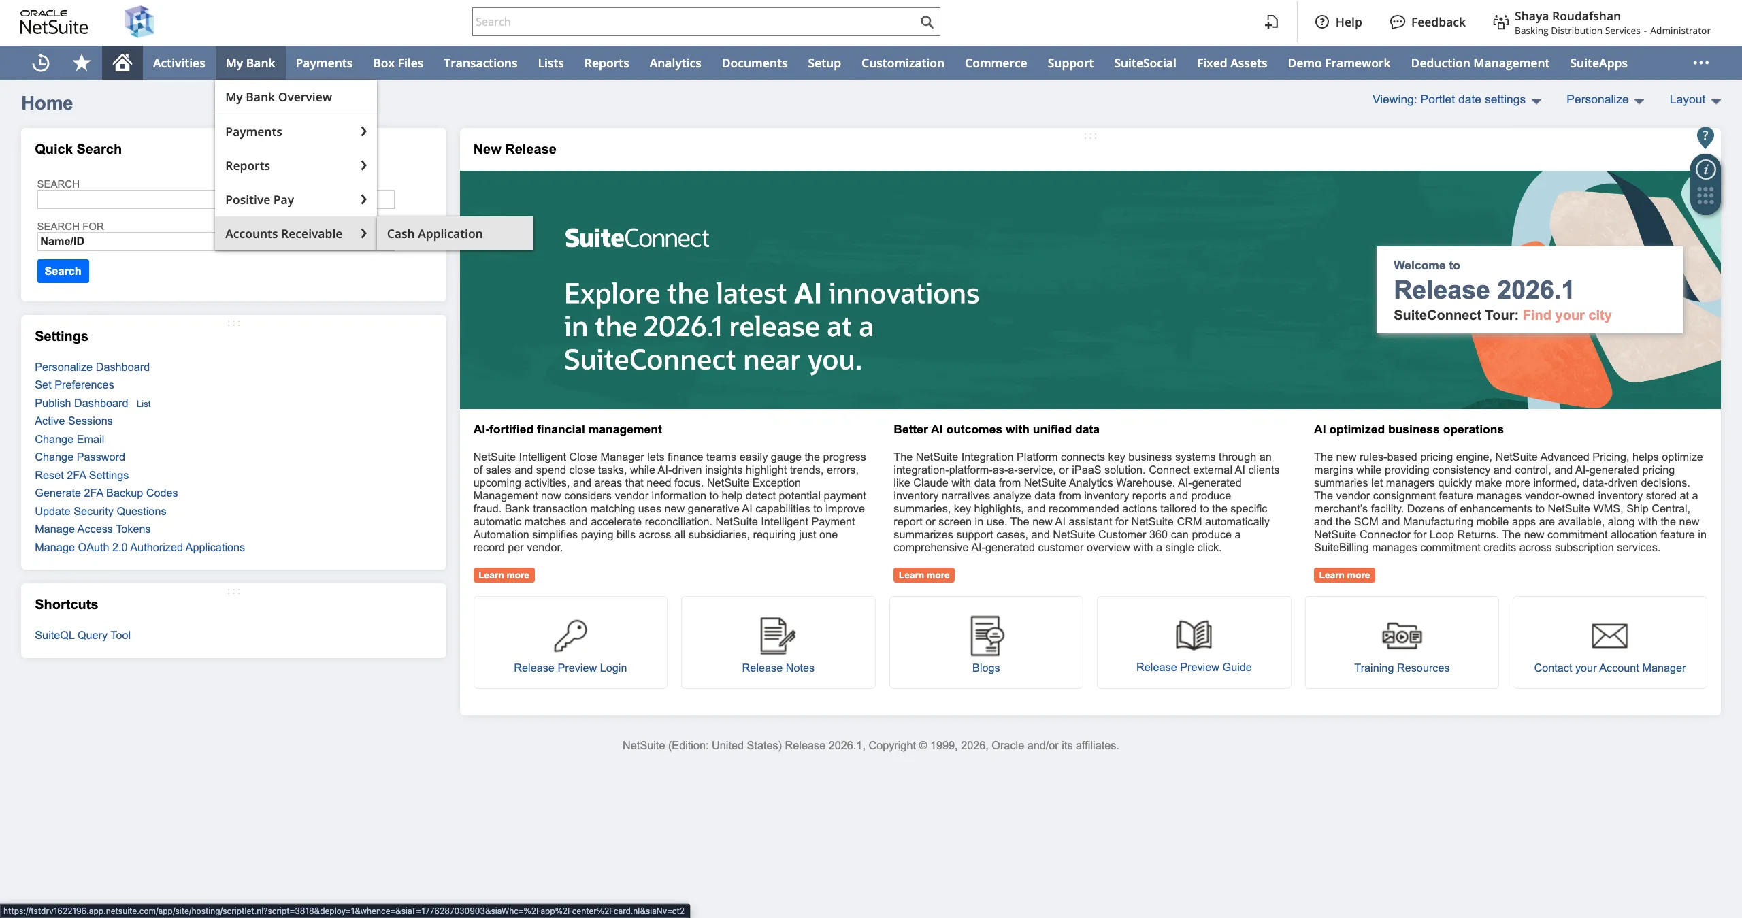Viewport: 1742px width, 918px height.
Task: Open the more menus ellipsis icon
Action: tap(1701, 63)
